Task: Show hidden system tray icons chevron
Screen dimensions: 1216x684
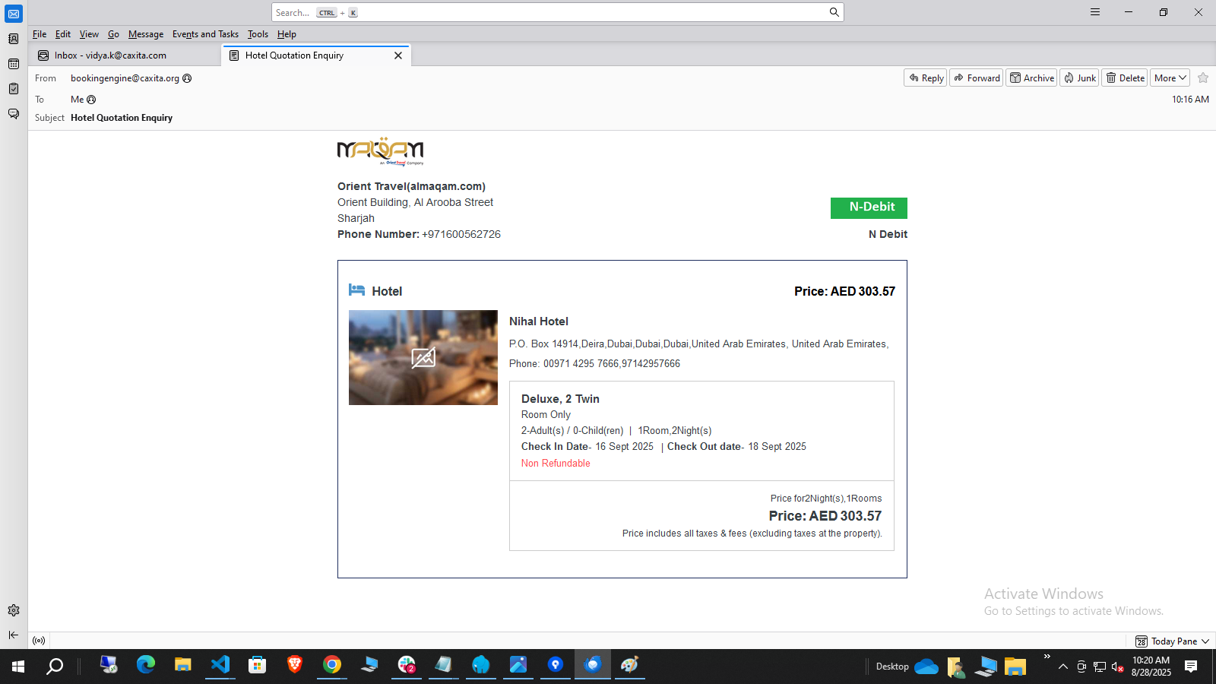Action: point(1063,667)
